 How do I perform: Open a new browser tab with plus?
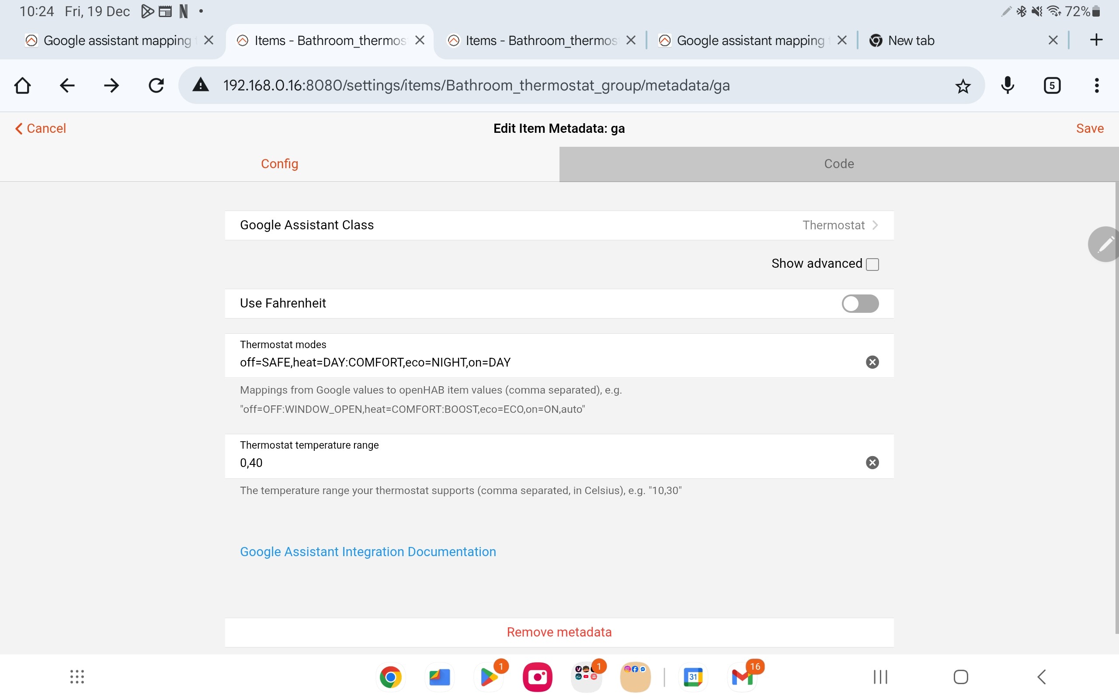click(1096, 40)
